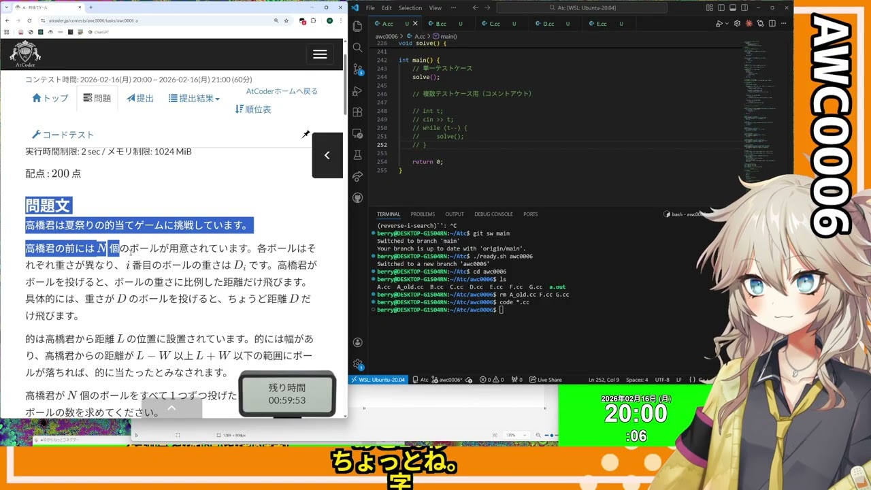Change Spaces: 4 indentation setting
The image size is (871, 490).
pos(637,380)
